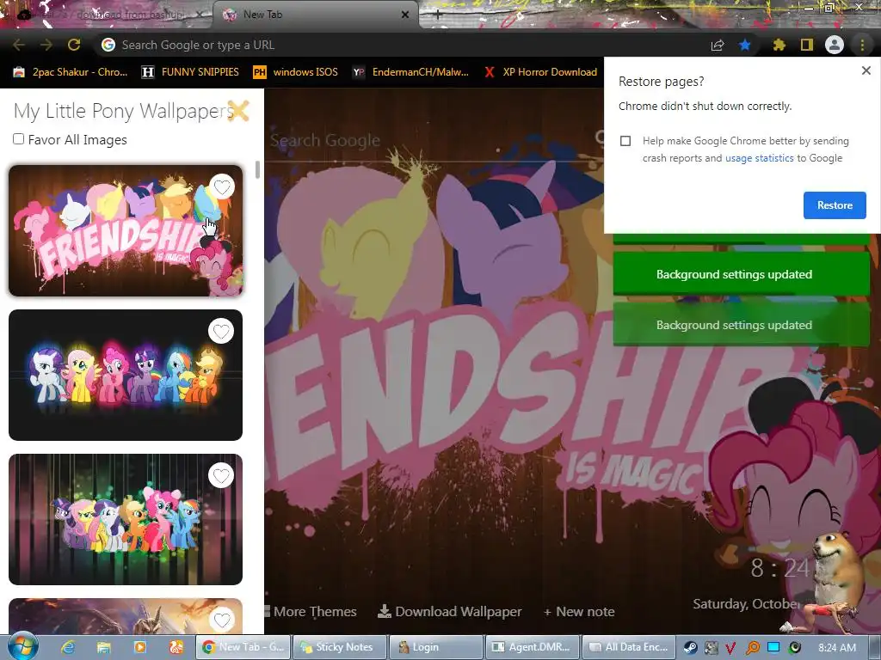Dismiss the lower Background settings updated notification

click(741, 324)
